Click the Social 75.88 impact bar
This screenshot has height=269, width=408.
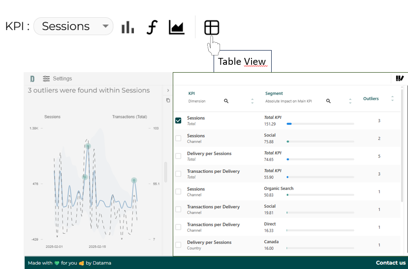(320, 142)
